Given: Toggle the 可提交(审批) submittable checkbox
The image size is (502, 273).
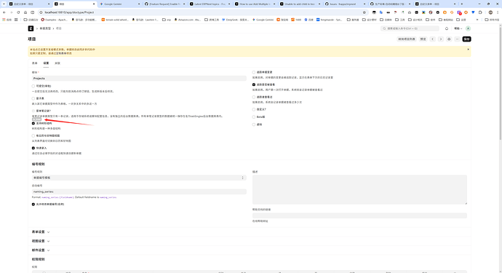Looking at the screenshot, I should [33, 86].
